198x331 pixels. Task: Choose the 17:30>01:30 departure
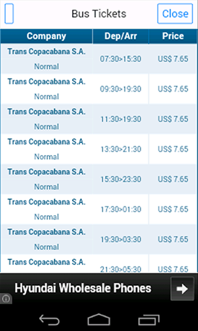click(99, 209)
